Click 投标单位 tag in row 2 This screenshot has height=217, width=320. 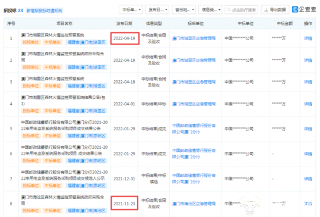[31, 67]
